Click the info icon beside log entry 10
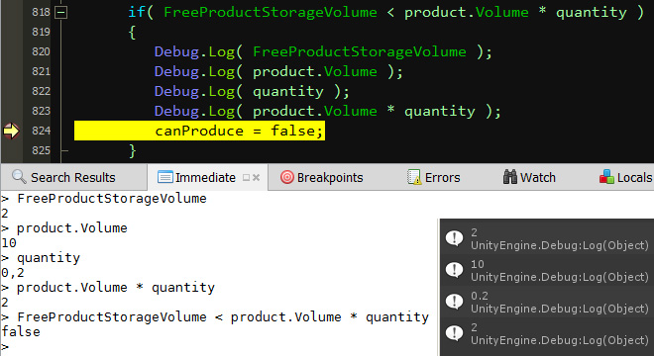This screenshot has width=654, height=356. coord(454,270)
